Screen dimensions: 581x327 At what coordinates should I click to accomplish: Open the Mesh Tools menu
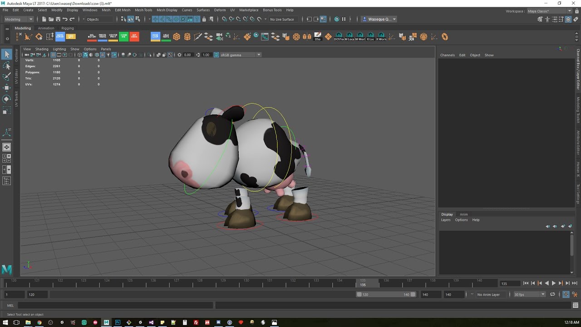tap(143, 10)
